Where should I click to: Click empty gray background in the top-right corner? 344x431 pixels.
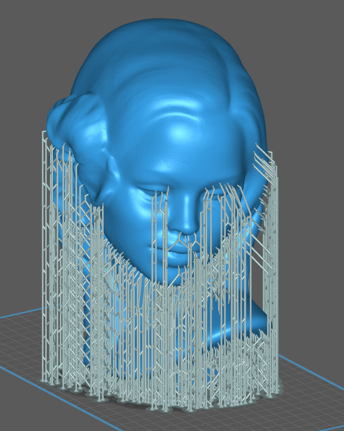coord(320,22)
